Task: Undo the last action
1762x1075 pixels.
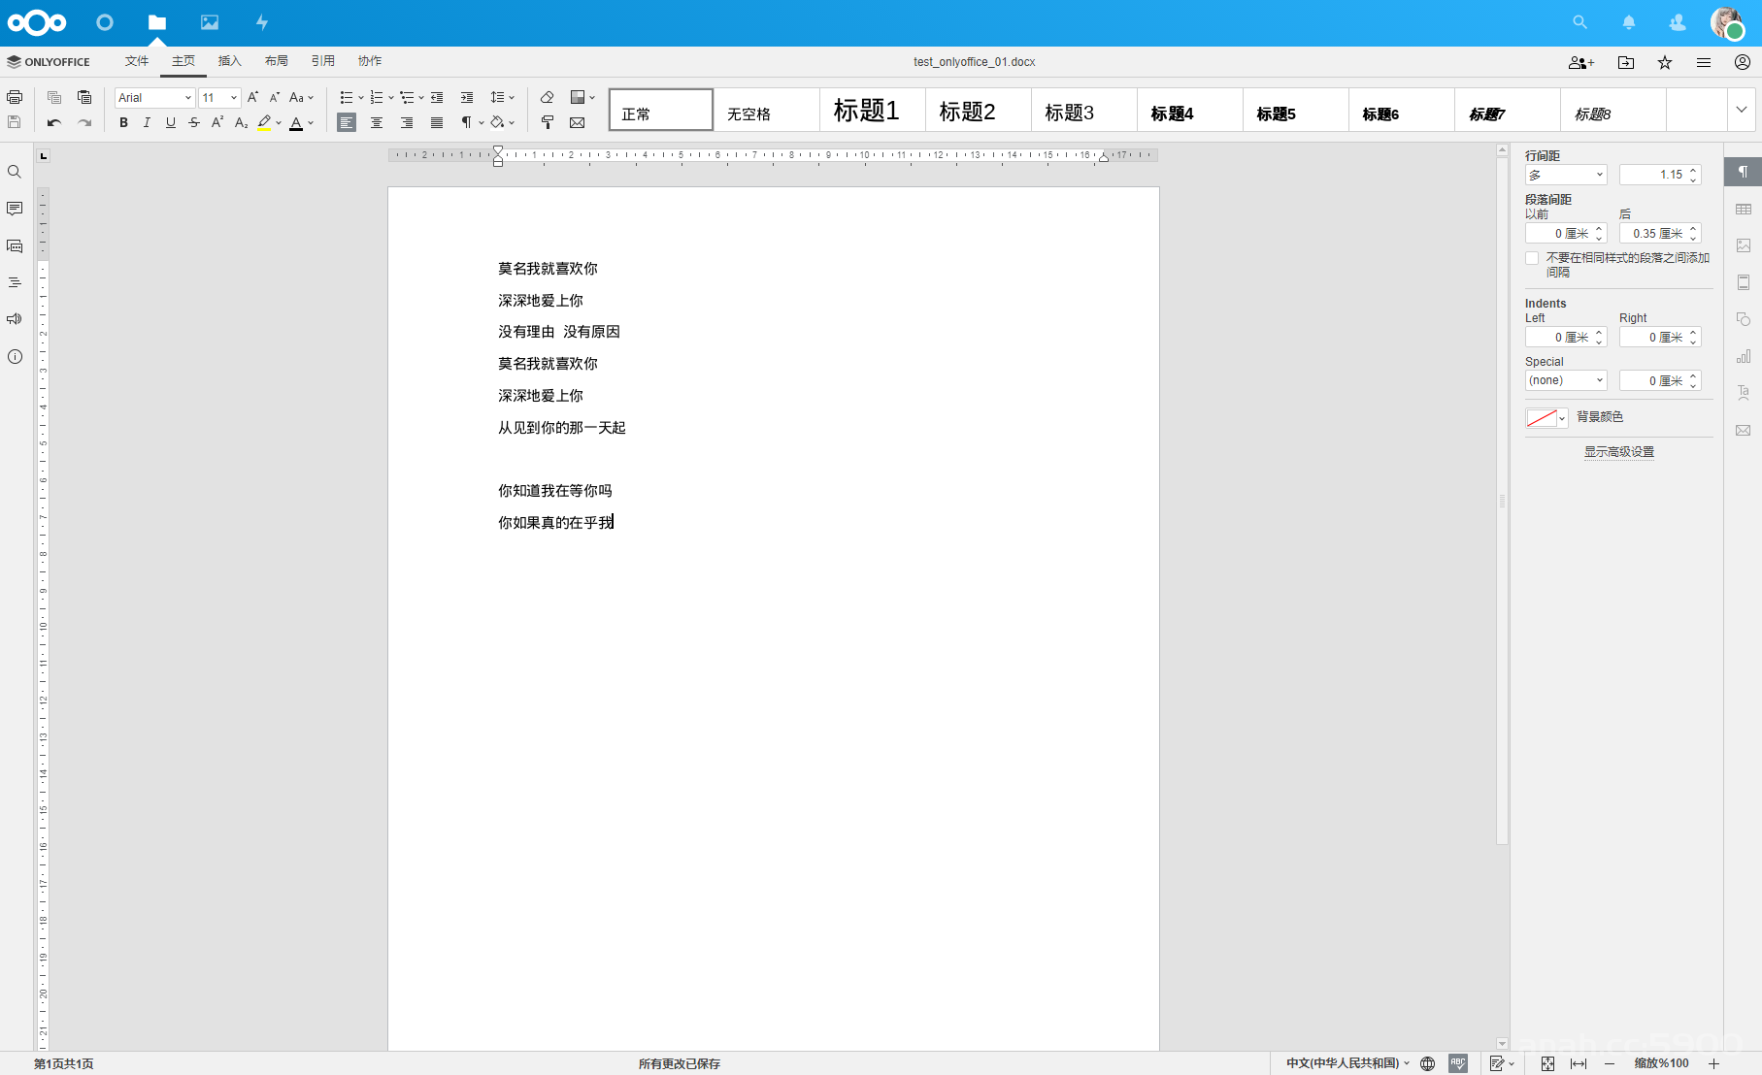Action: (54, 122)
